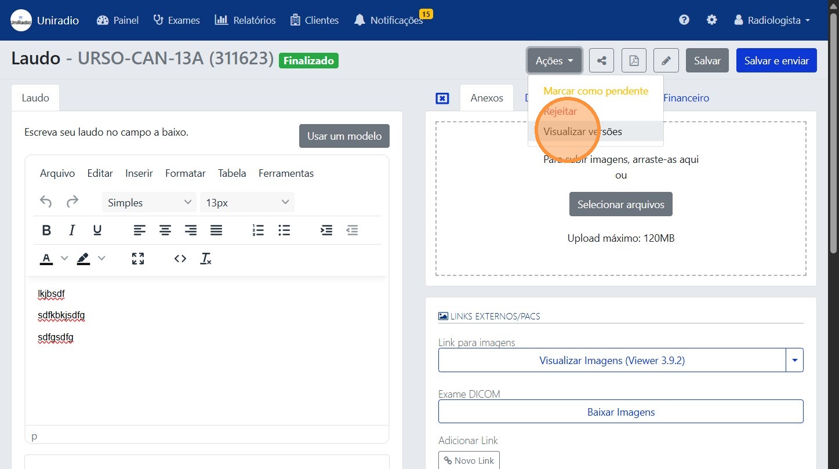Click the pencil edit icon button
Image resolution: width=839 pixels, height=469 pixels.
click(x=666, y=60)
